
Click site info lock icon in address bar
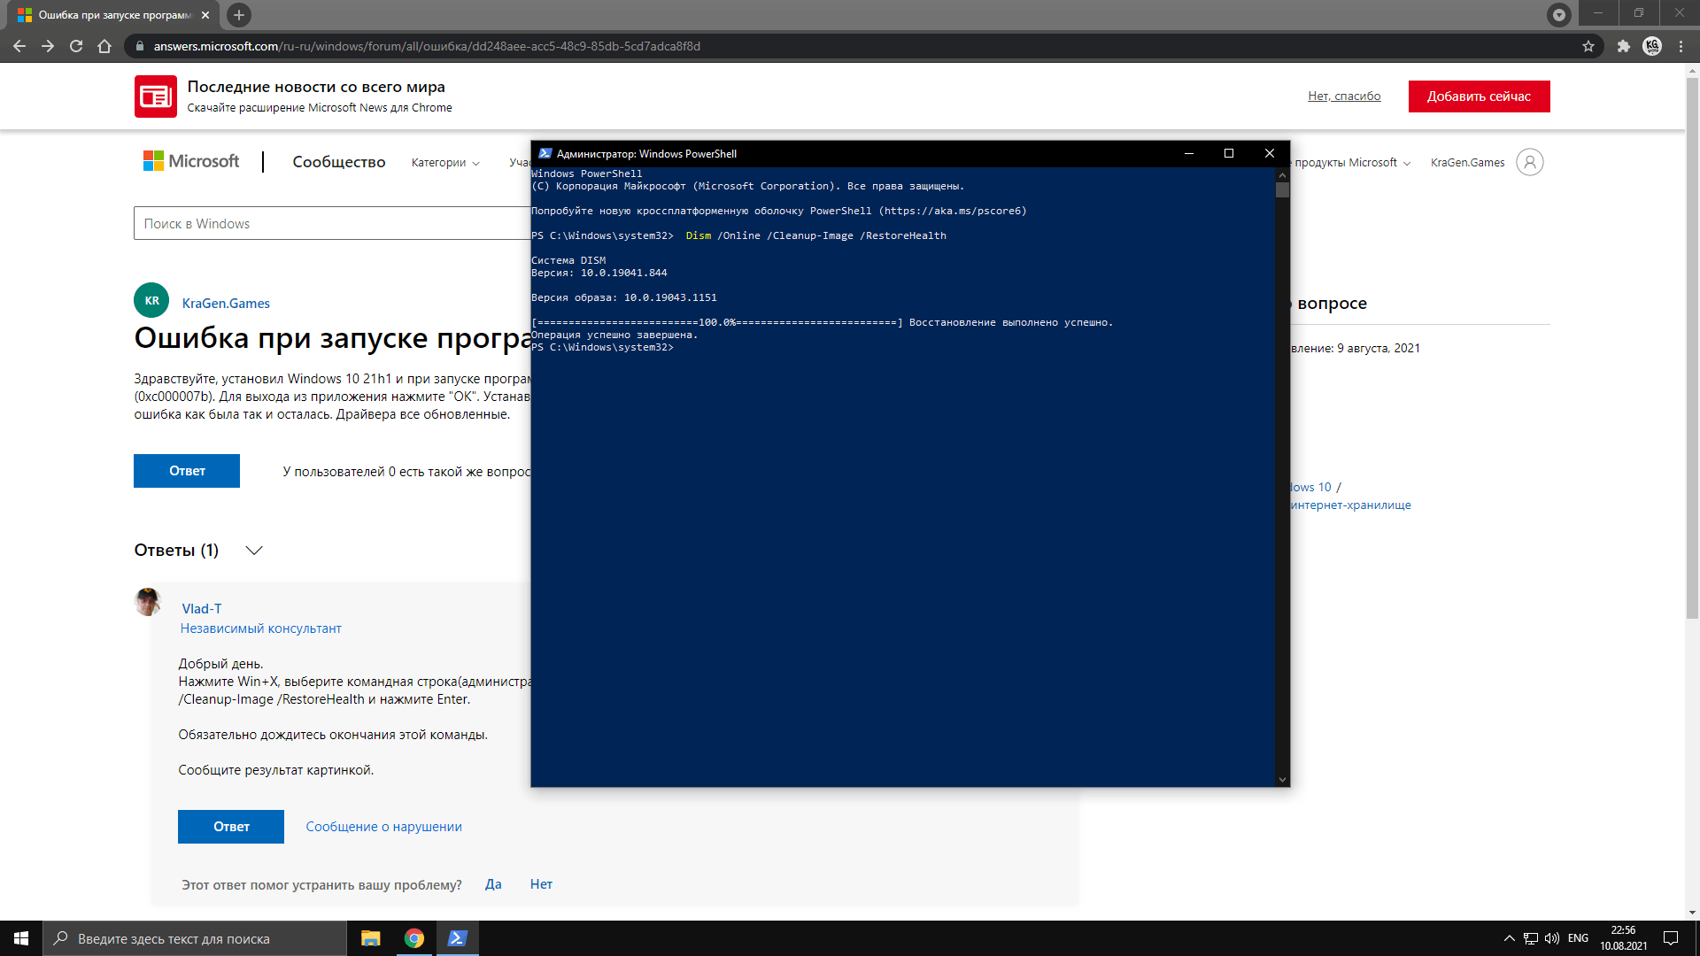pyautogui.click(x=139, y=46)
